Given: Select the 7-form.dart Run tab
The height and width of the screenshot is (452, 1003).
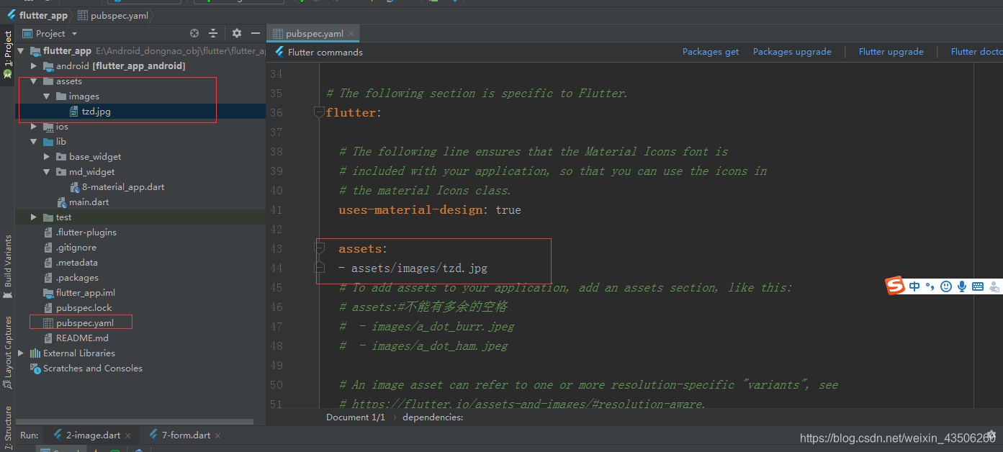Looking at the screenshot, I should [186, 435].
